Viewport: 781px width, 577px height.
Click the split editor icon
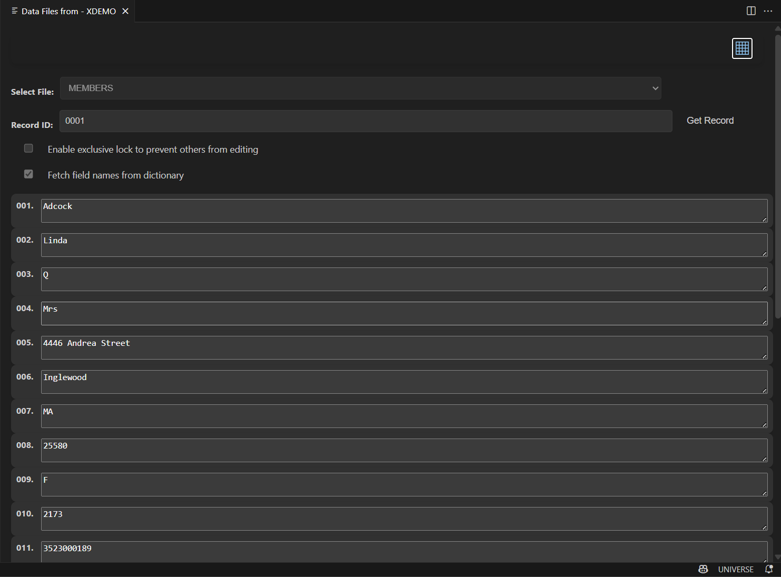tap(751, 11)
